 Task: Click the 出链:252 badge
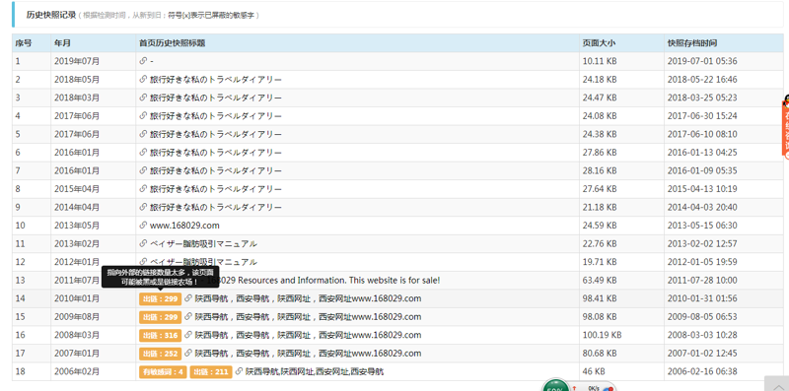160,354
